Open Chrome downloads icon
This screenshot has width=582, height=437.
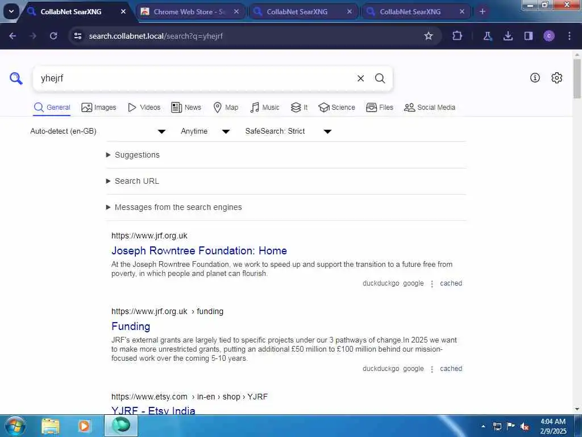point(508,36)
